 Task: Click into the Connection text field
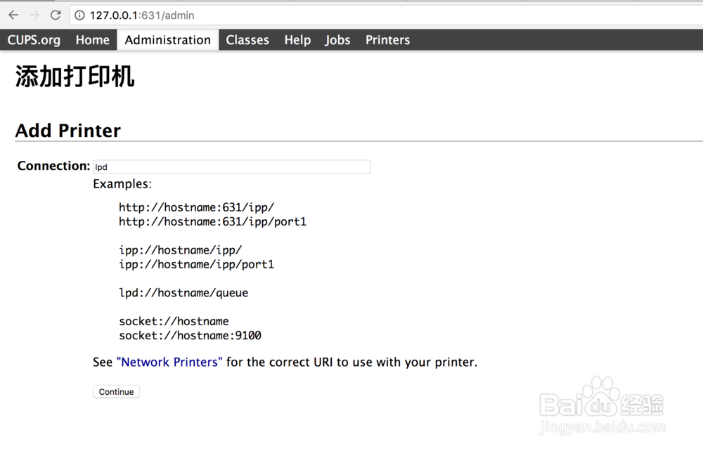coord(231,166)
